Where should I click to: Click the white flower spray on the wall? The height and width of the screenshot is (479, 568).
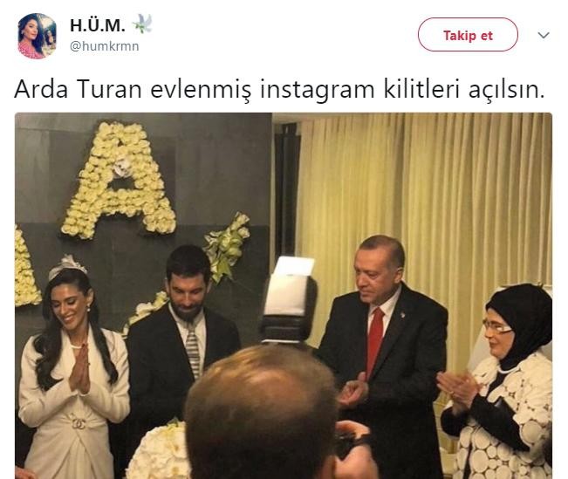pyautogui.click(x=226, y=246)
